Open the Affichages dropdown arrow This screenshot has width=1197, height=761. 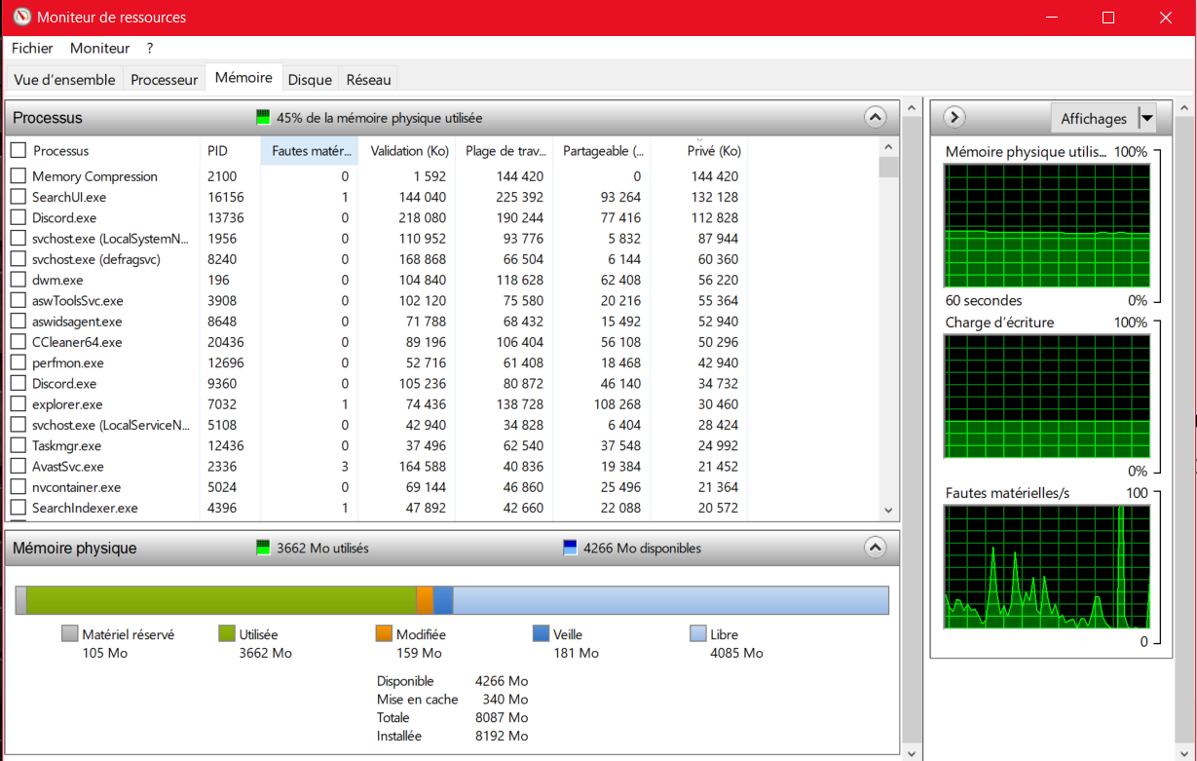click(1146, 119)
